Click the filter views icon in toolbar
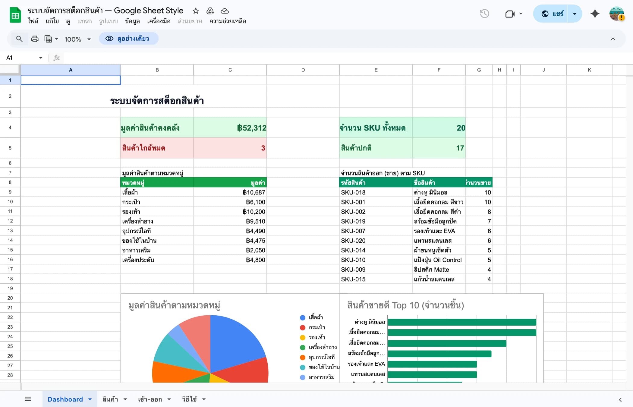 click(x=49, y=39)
